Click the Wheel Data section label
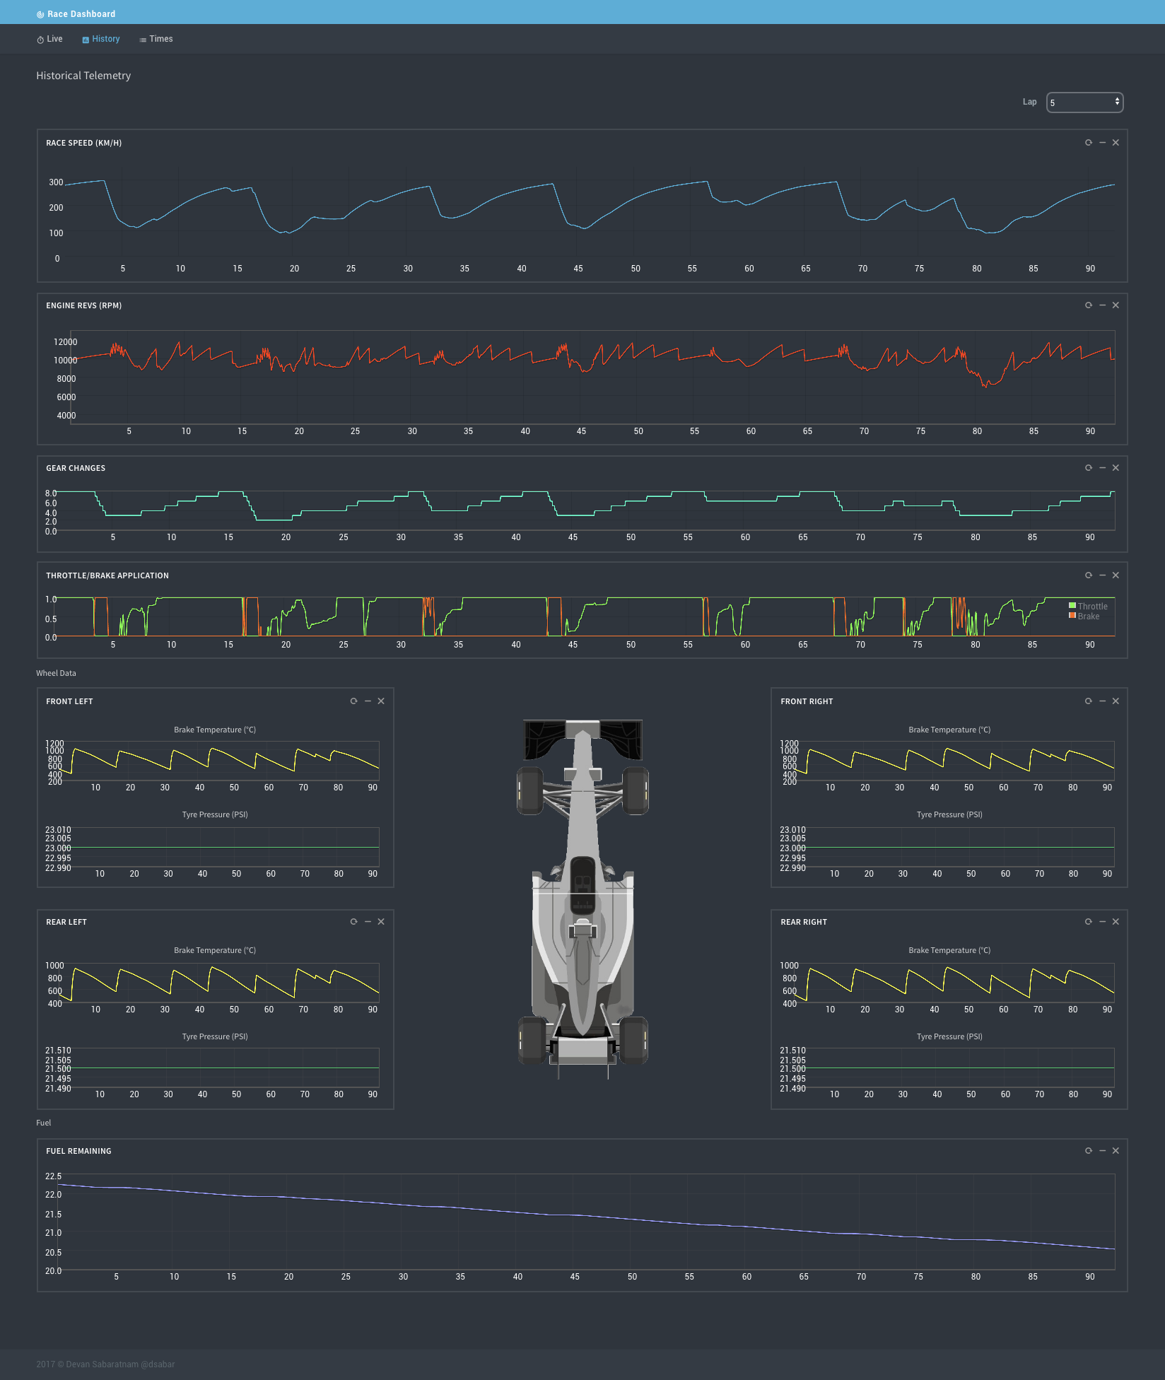 56,673
